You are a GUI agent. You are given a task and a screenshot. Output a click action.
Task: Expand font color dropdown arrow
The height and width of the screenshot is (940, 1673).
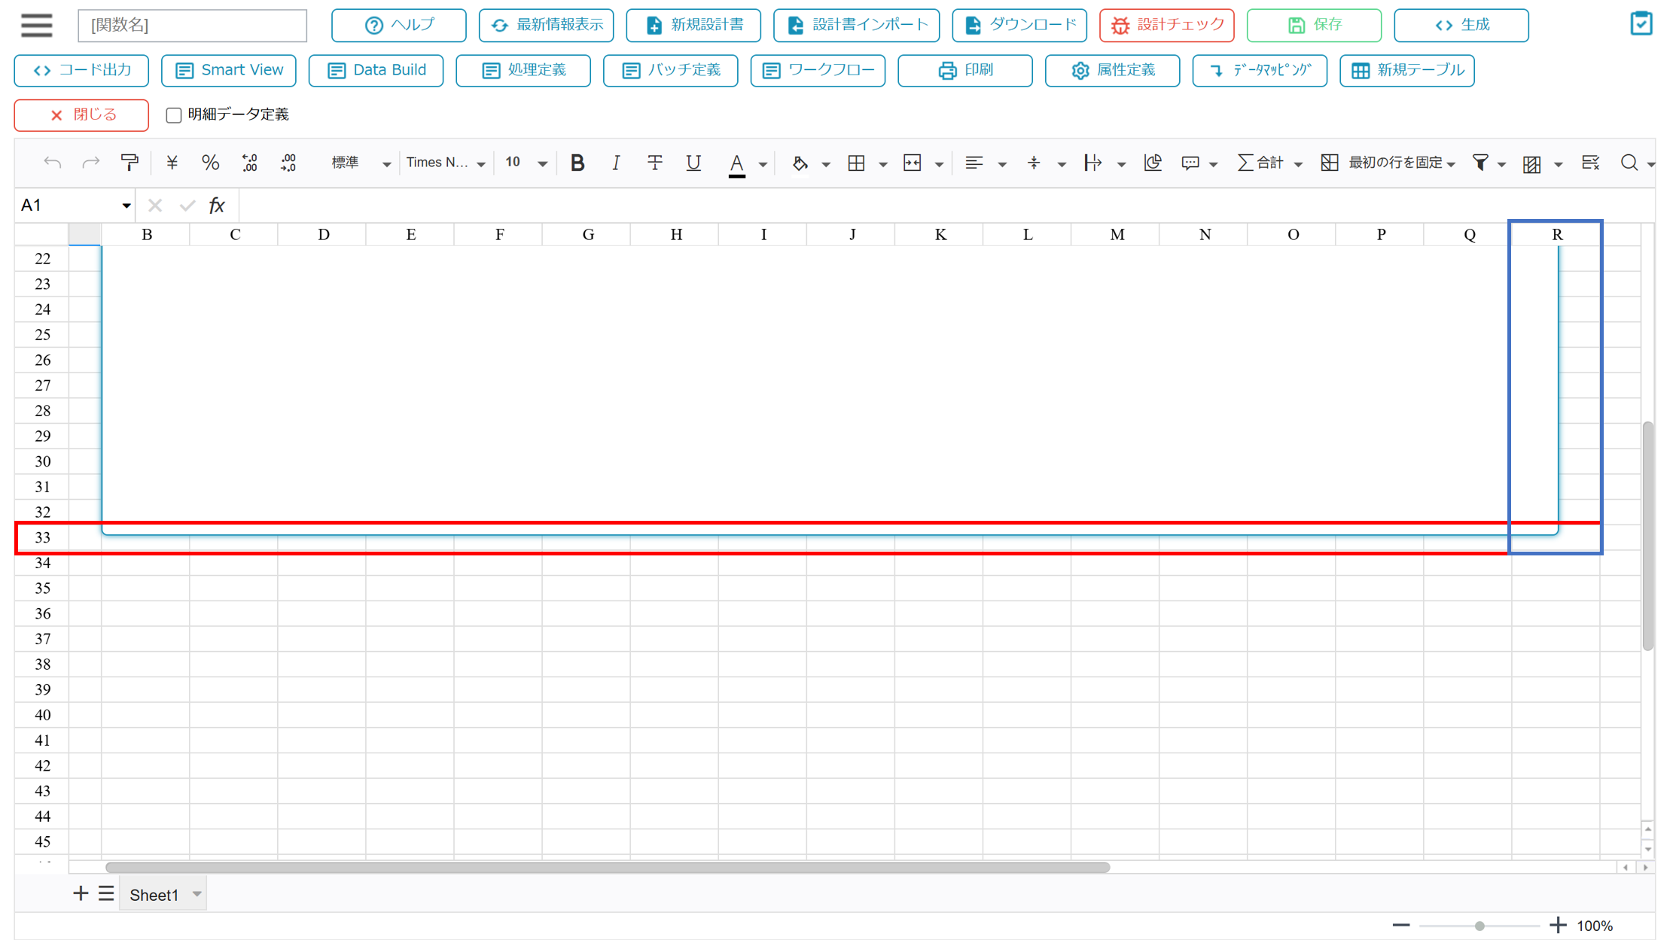click(x=763, y=164)
